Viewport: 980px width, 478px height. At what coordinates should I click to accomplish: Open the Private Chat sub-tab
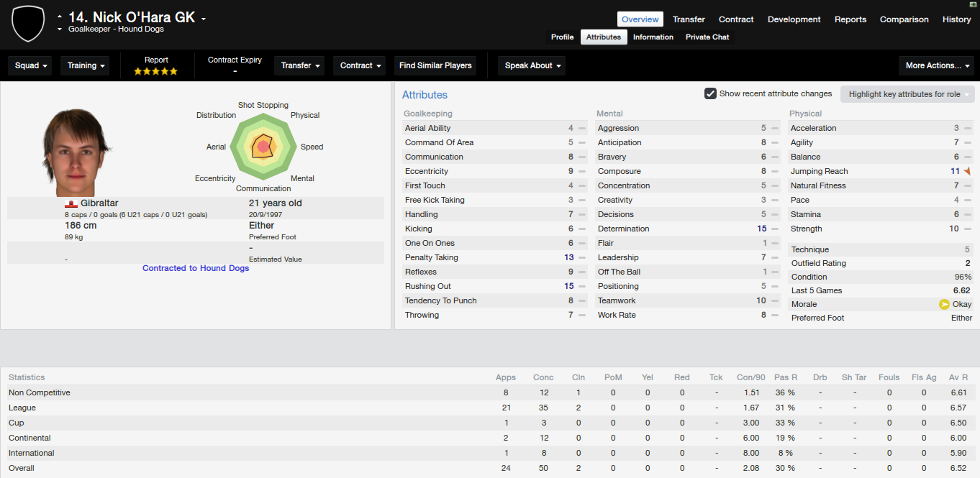[707, 37]
